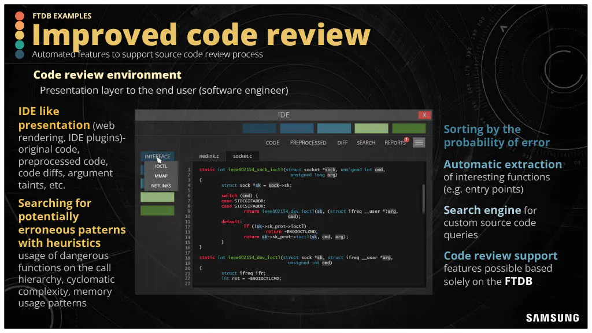Click the SAMSUNG logo

(x=552, y=318)
